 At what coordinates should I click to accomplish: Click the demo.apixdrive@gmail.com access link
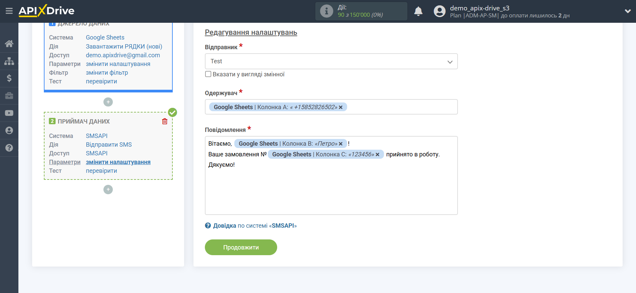pyautogui.click(x=123, y=55)
